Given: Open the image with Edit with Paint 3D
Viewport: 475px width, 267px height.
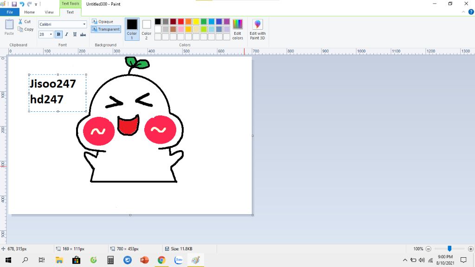Looking at the screenshot, I should [x=257, y=29].
